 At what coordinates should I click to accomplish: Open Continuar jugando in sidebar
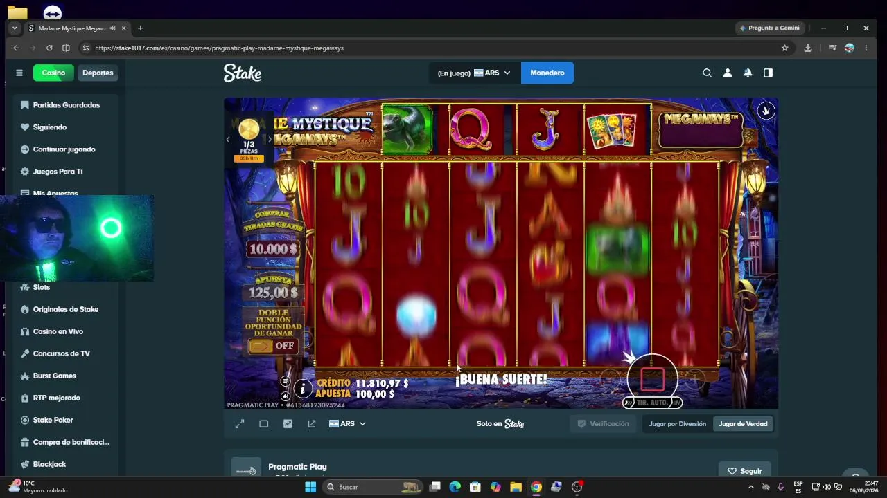tap(67, 149)
